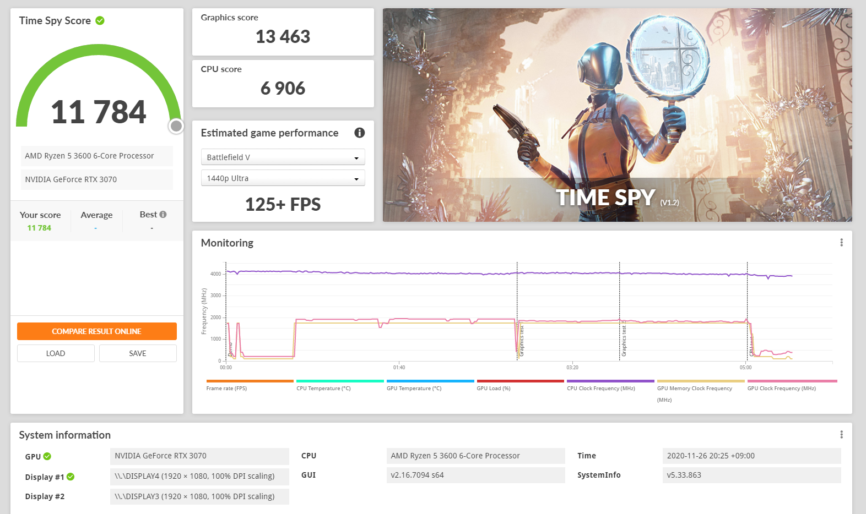Click the Graphics score value 13 463
The image size is (866, 514).
(283, 37)
